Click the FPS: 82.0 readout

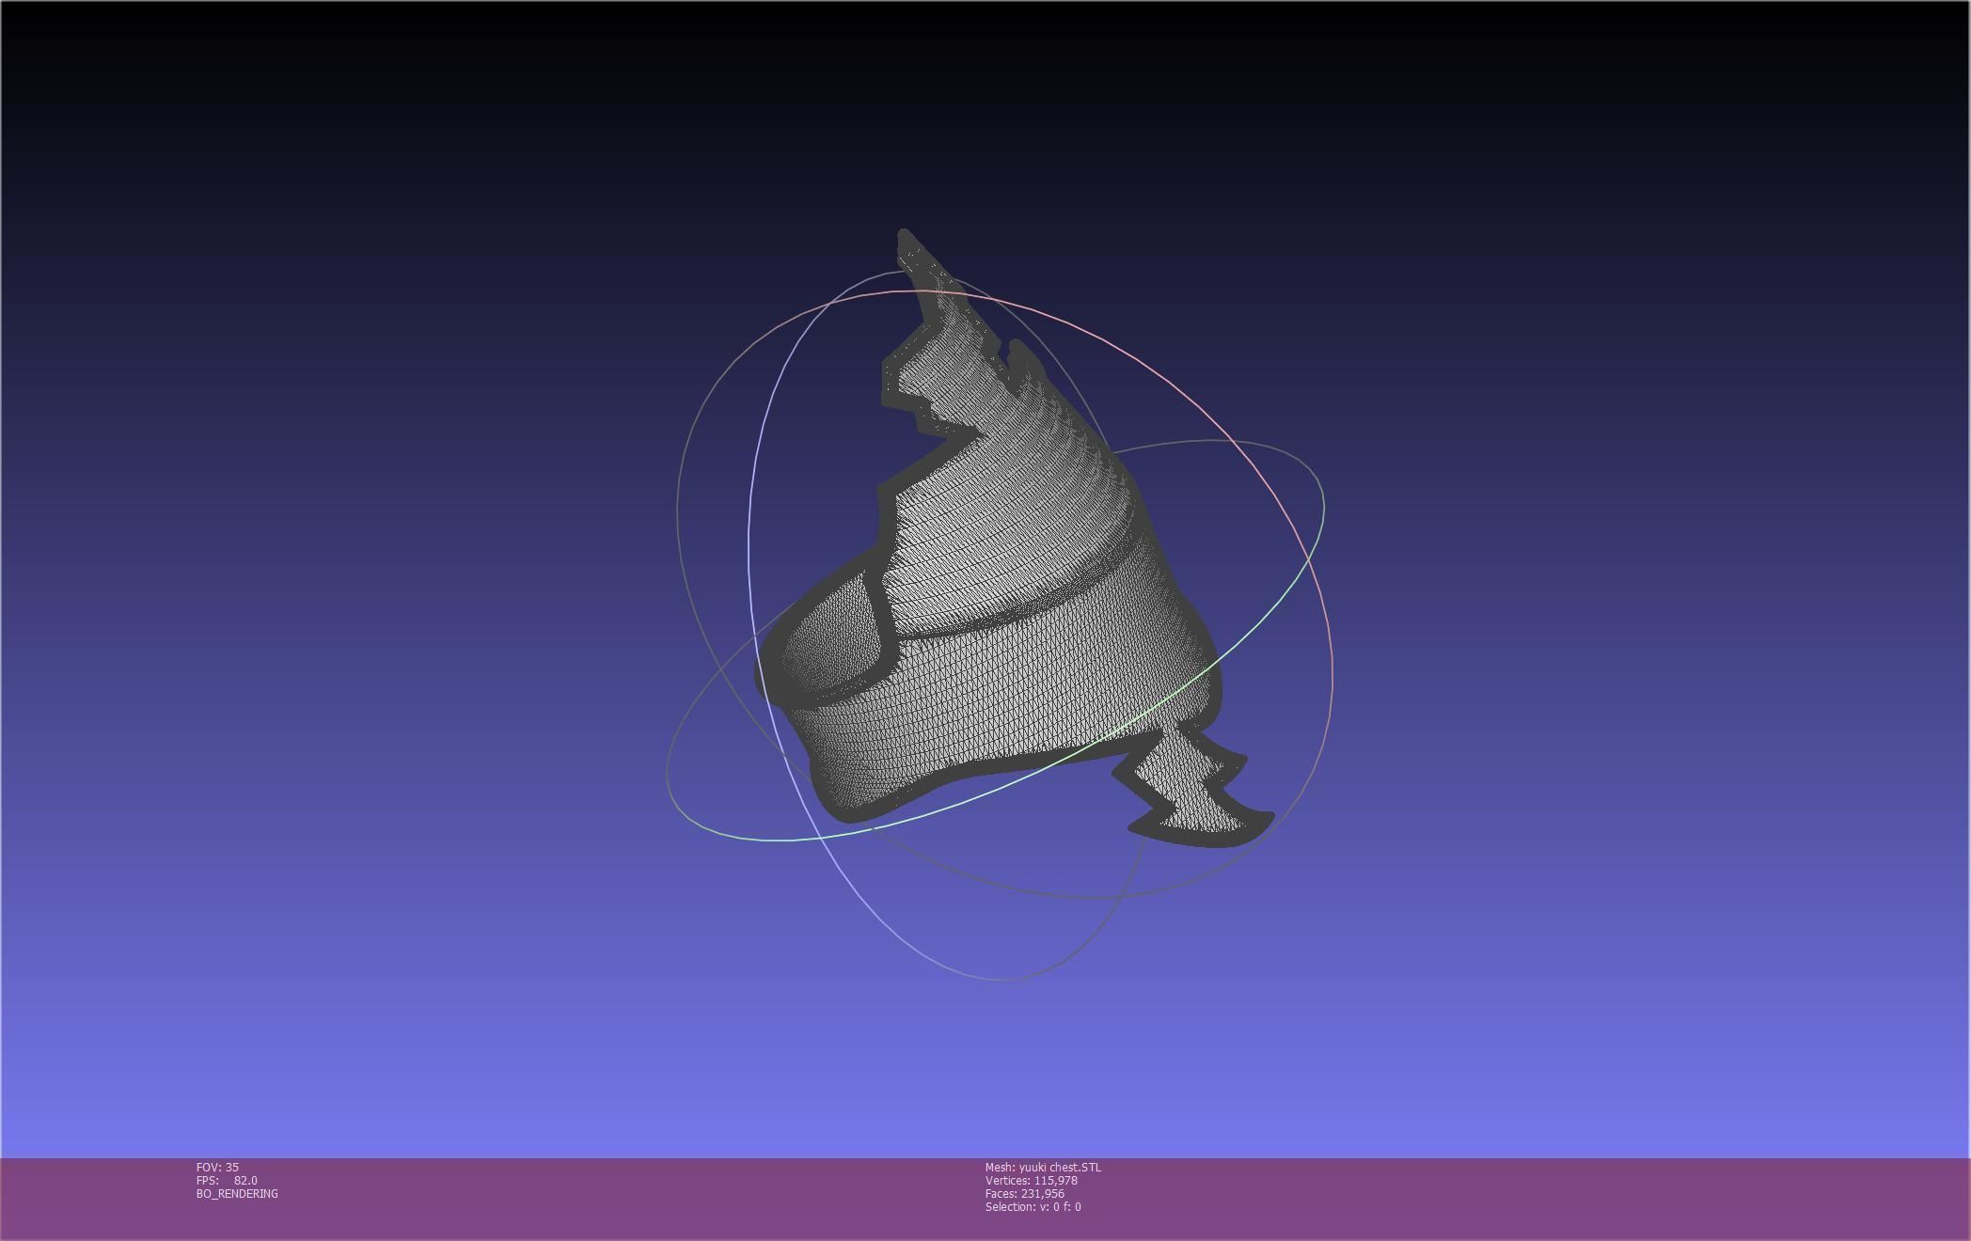click(227, 1180)
